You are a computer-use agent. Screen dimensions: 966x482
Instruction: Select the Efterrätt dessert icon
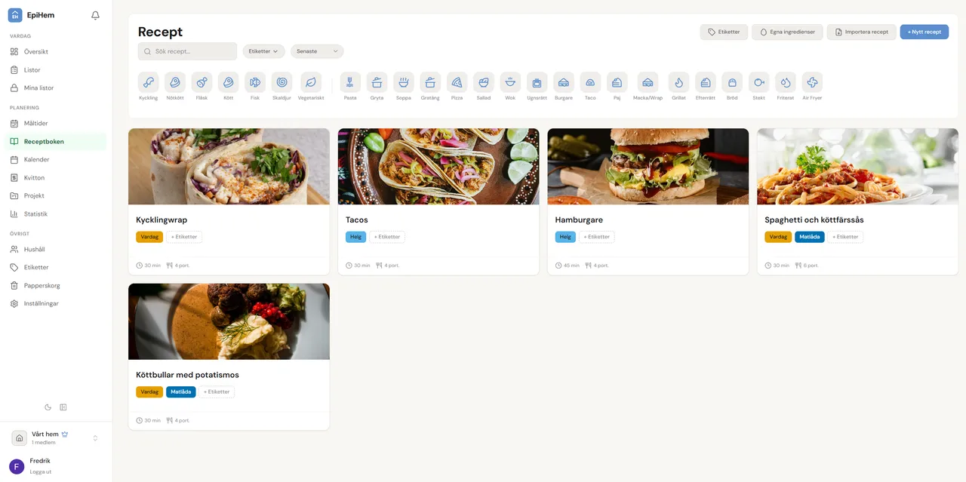pos(705,82)
